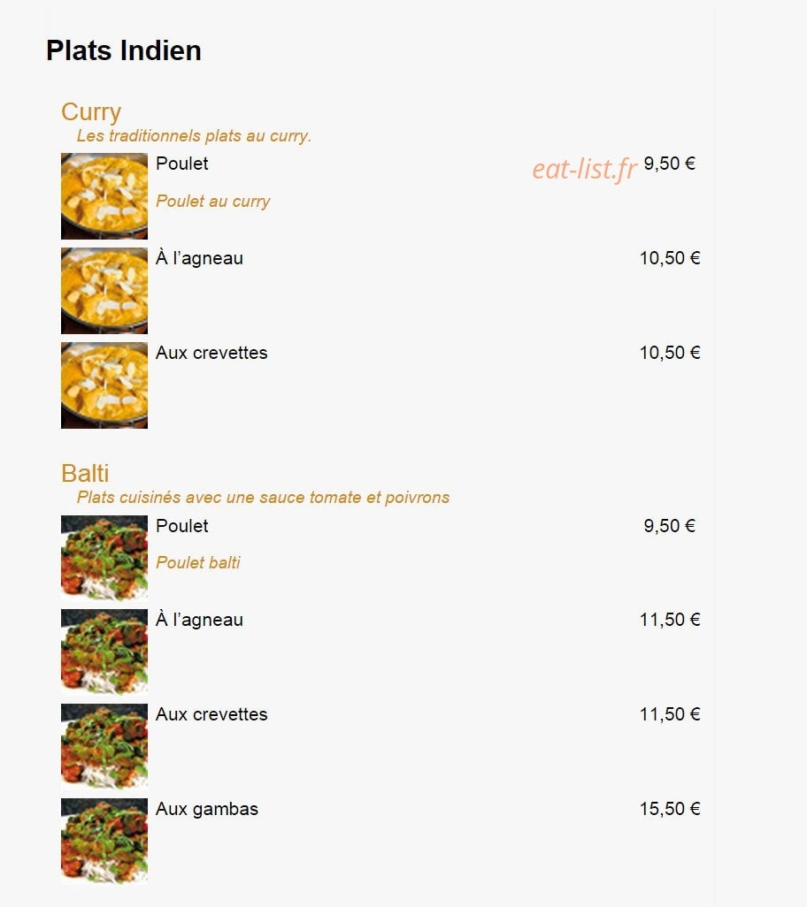The height and width of the screenshot is (907, 807).
Task: Click the Balti Poulet dish thumbnail
Action: (104, 558)
